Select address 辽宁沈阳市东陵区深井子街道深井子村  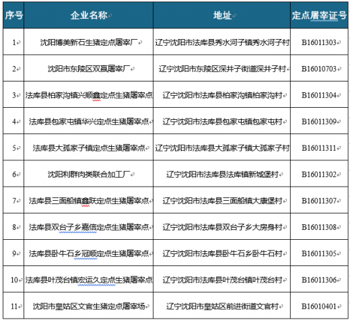[222, 69]
